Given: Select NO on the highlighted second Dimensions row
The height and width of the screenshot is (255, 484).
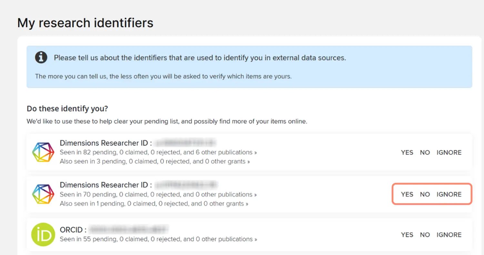Looking at the screenshot, I should point(425,194).
